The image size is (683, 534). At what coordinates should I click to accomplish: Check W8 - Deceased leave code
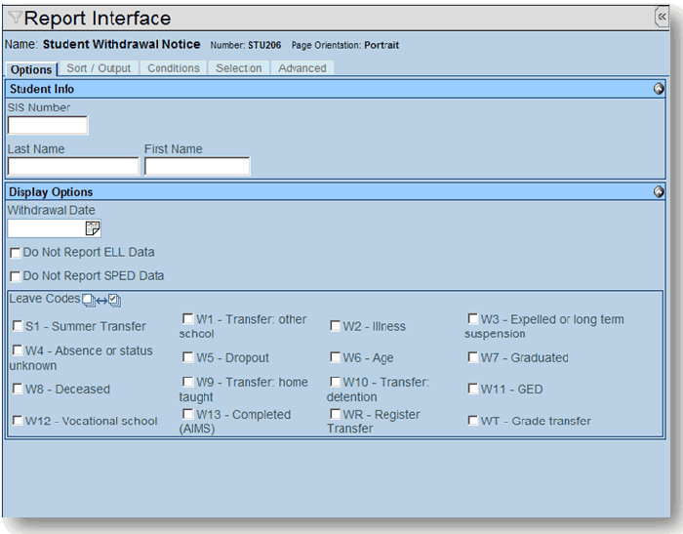18,389
